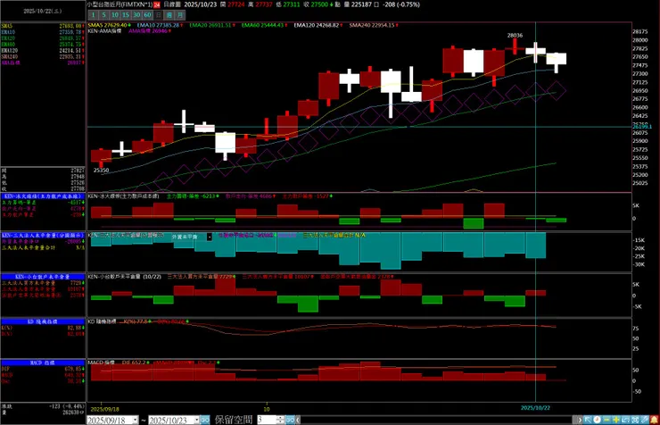The width and height of the screenshot is (660, 425).
Task: Switch to the 60-minute timeframe
Action: 148,15
